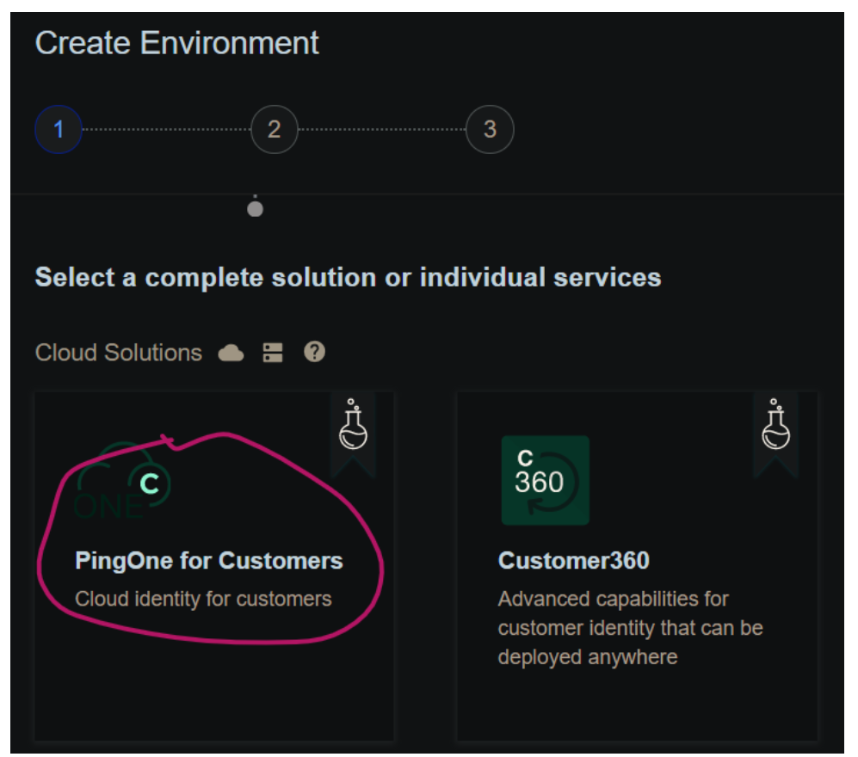Click the Cloud Solutions section label
858x757 pixels.
pyautogui.click(x=119, y=353)
